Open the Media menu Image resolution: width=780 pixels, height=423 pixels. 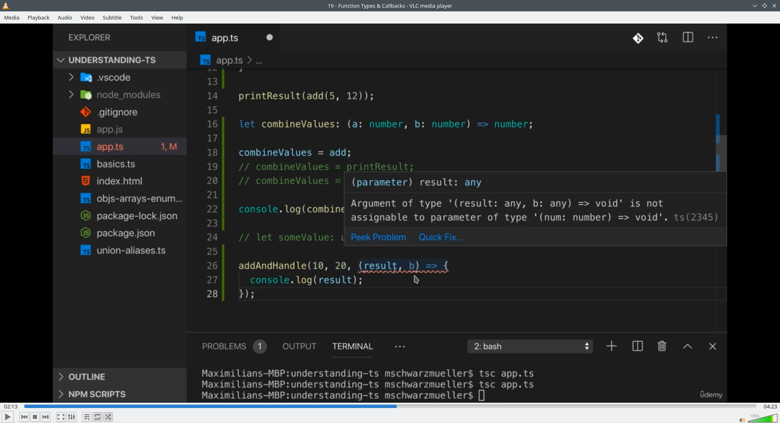pos(12,18)
